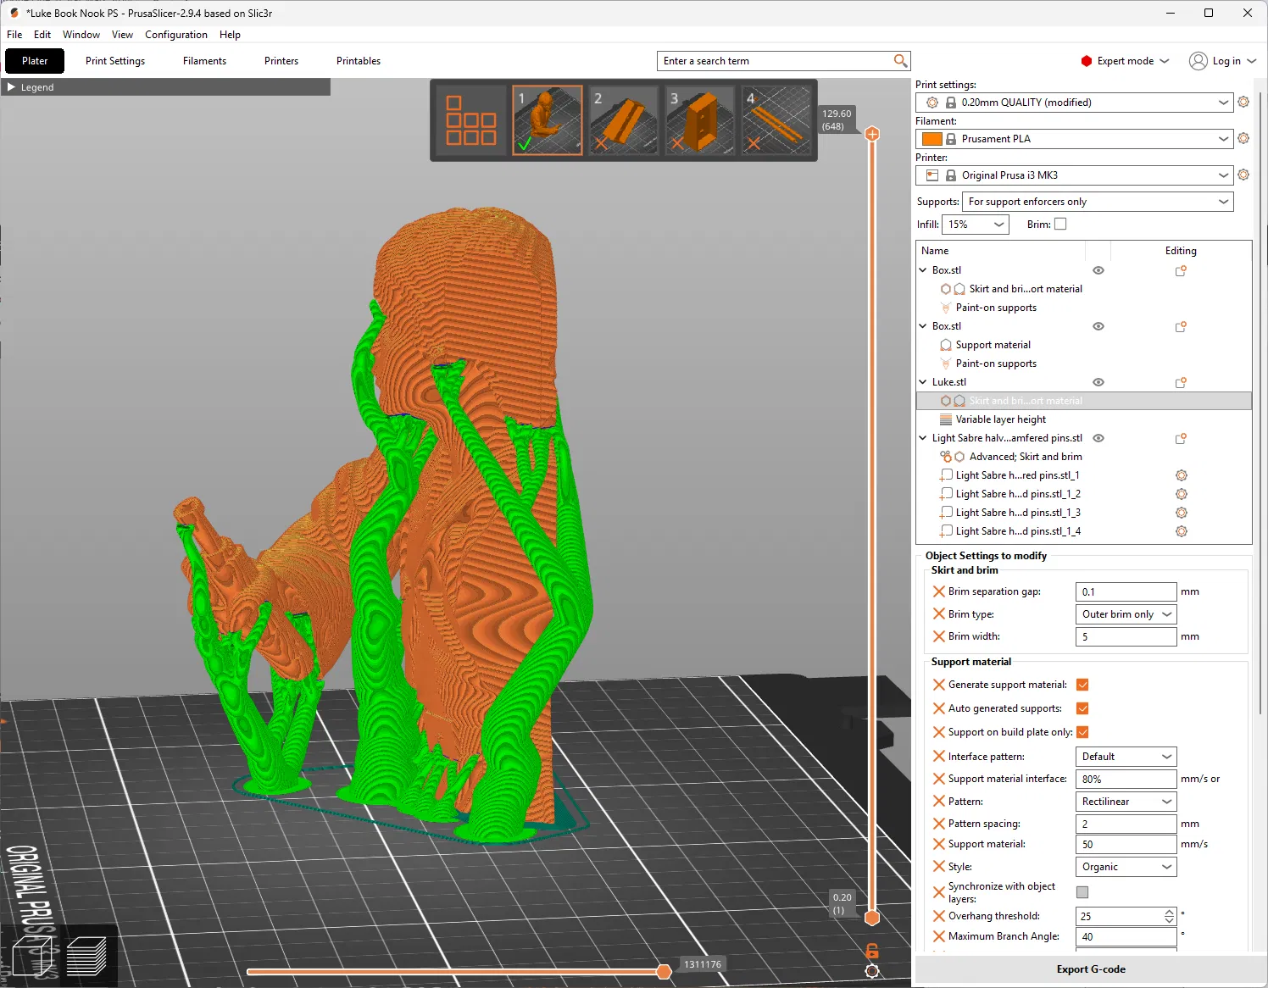
Task: Open print settings preset gear icon
Action: point(1243,102)
